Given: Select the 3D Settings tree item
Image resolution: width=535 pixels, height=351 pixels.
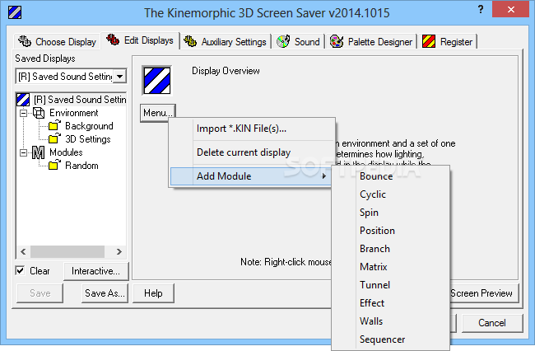Looking at the screenshot, I should tap(88, 139).
